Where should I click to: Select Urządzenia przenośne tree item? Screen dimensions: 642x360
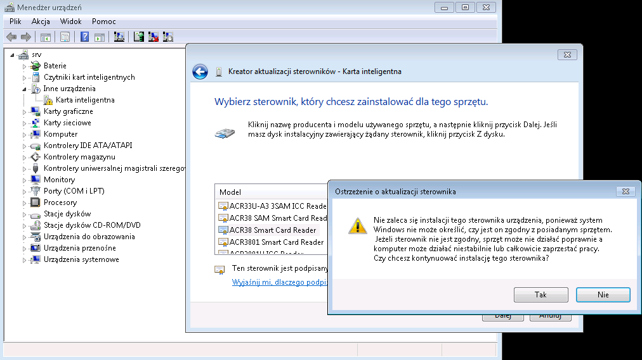80,248
